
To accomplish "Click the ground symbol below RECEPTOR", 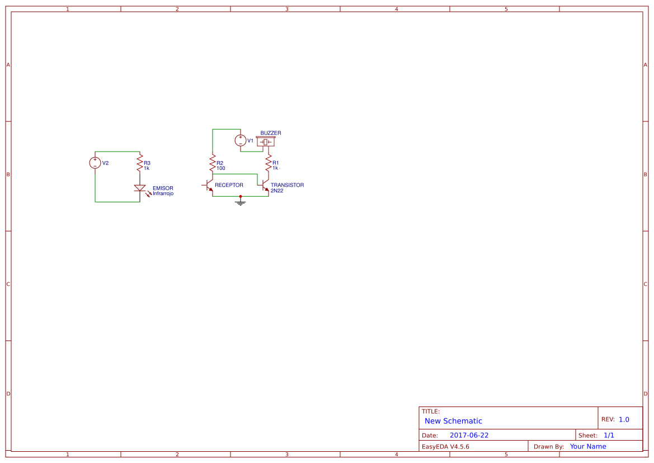I will click(241, 203).
